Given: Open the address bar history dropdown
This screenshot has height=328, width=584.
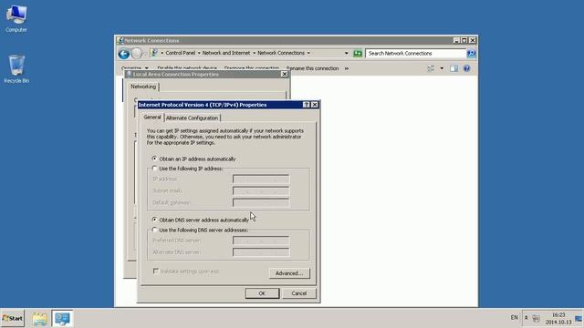Looking at the screenshot, I should (x=347, y=53).
